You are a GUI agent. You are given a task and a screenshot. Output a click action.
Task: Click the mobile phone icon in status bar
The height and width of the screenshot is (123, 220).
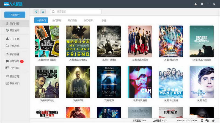coord(202,121)
